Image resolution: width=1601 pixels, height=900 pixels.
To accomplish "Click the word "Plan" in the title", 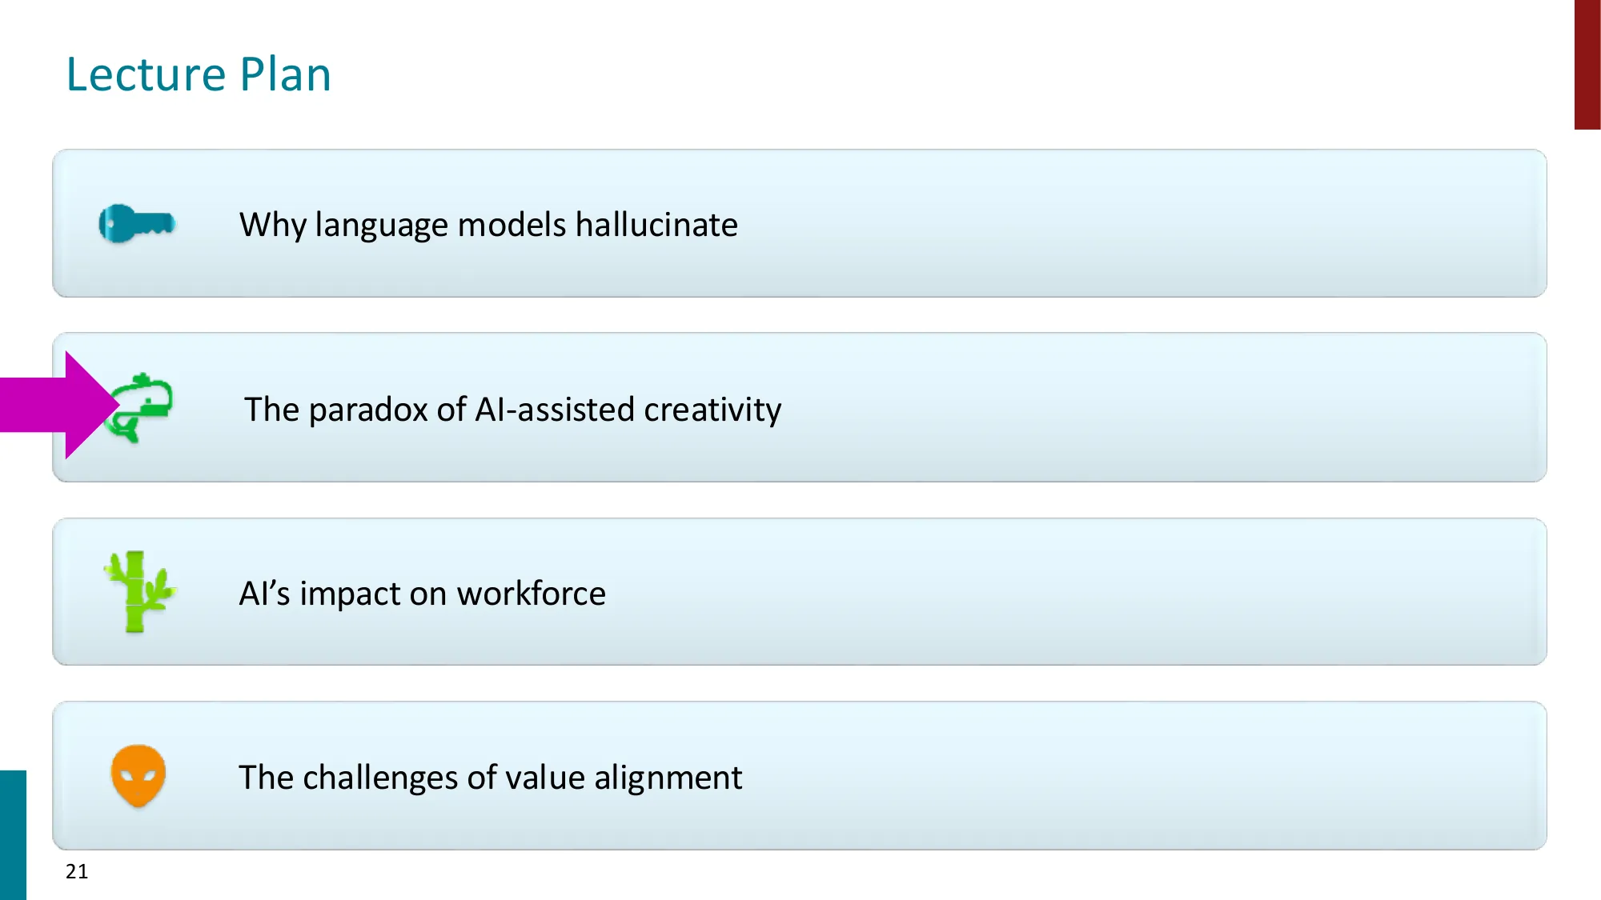I will 285,74.
